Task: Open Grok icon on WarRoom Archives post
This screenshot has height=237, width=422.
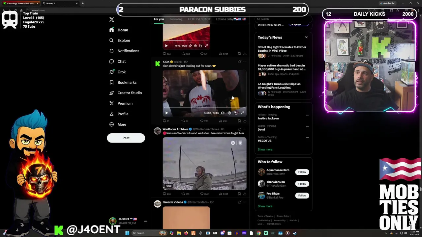Action: pos(240,129)
